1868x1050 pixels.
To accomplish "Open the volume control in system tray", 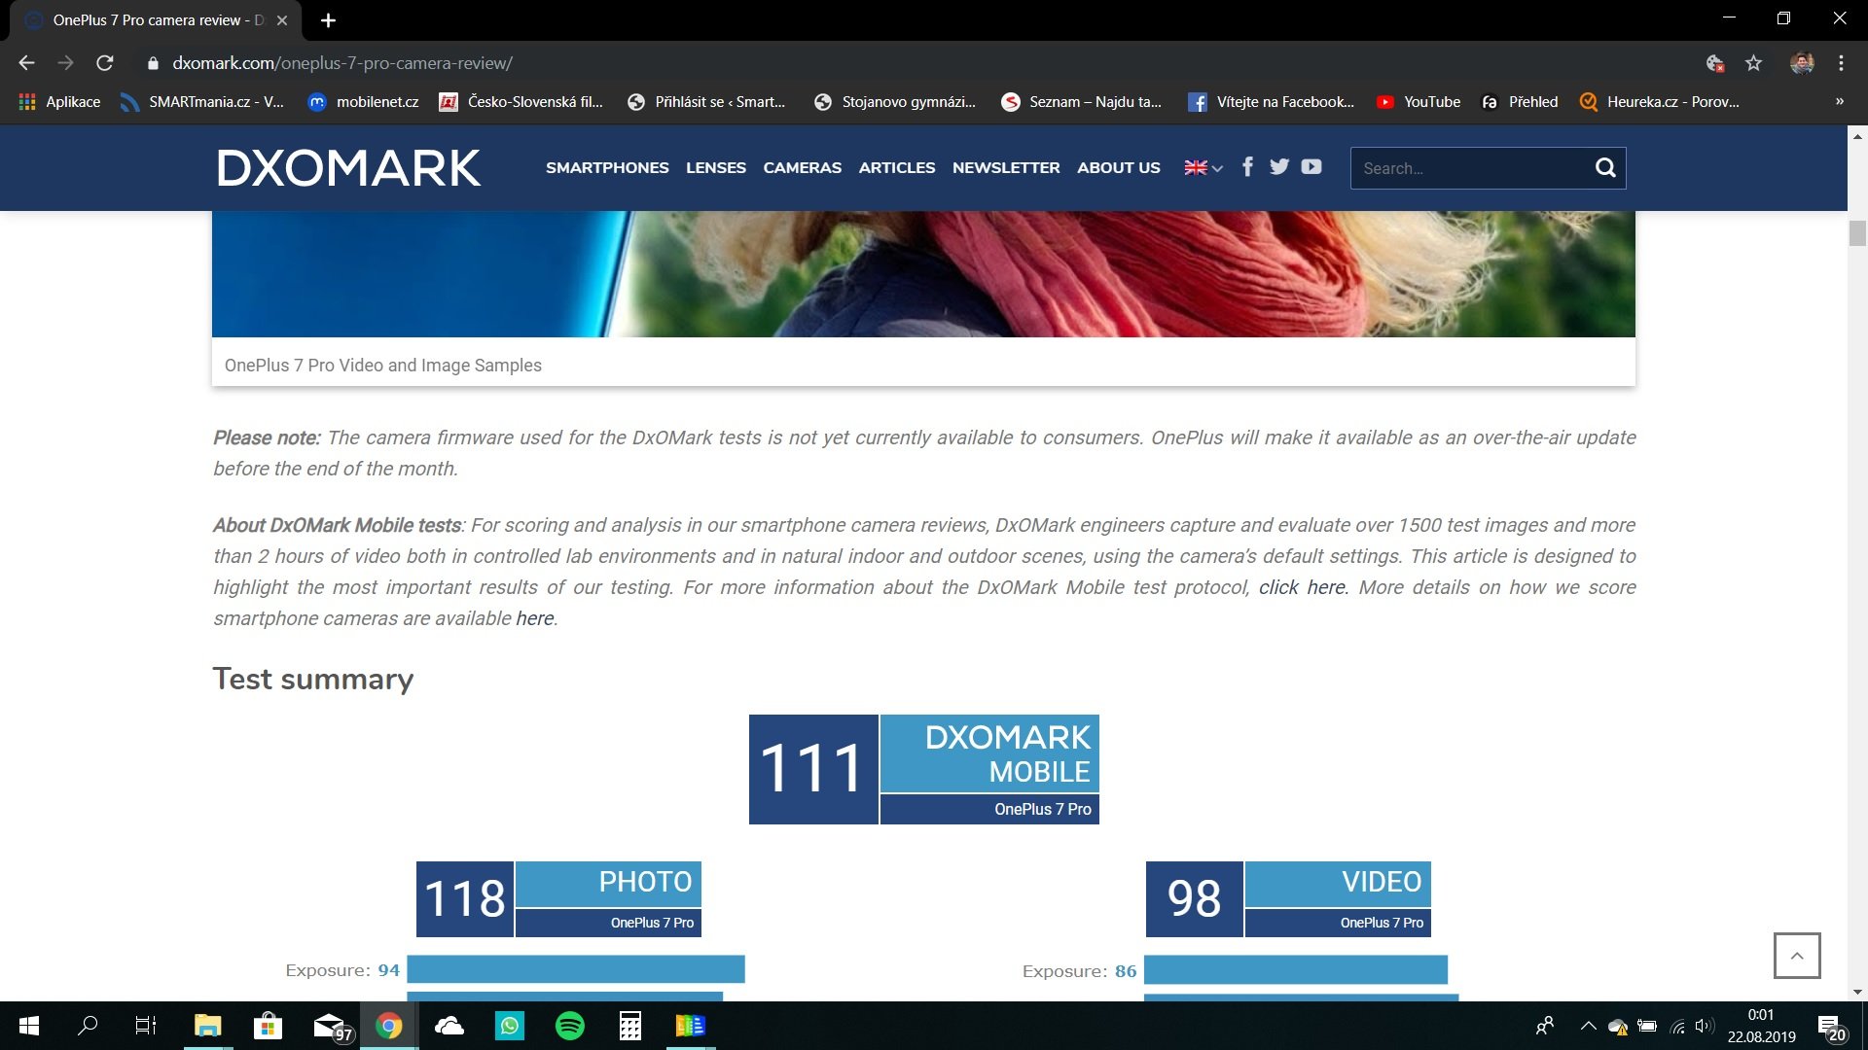I will (x=1705, y=1026).
